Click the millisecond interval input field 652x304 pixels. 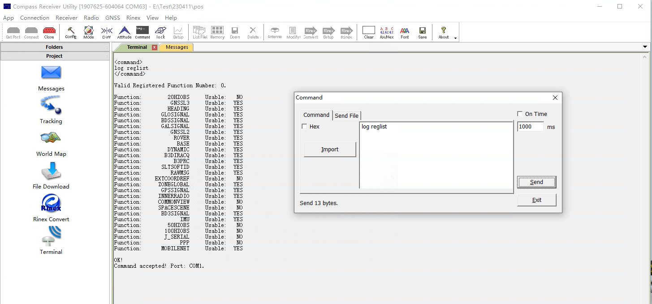pyautogui.click(x=530, y=127)
